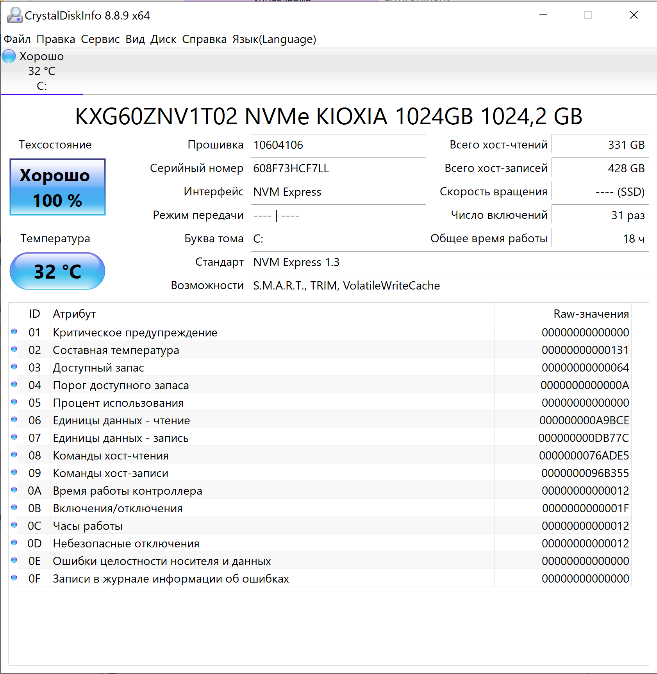This screenshot has height=674, width=657.
Task: Open the Сервис menu
Action: click(100, 39)
